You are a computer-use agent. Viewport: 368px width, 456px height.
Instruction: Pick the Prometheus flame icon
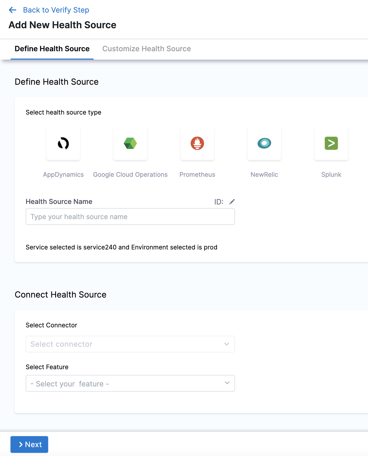coord(197,143)
